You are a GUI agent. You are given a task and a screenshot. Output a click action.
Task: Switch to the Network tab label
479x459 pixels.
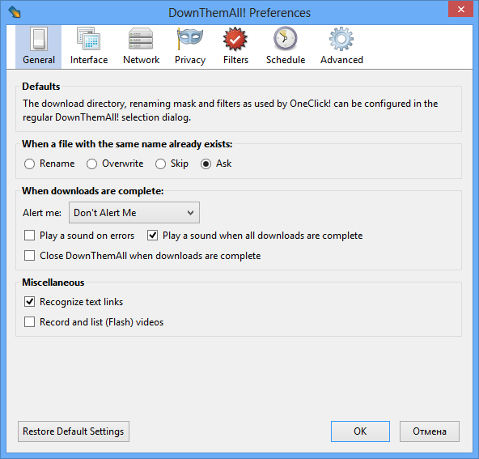(x=141, y=60)
